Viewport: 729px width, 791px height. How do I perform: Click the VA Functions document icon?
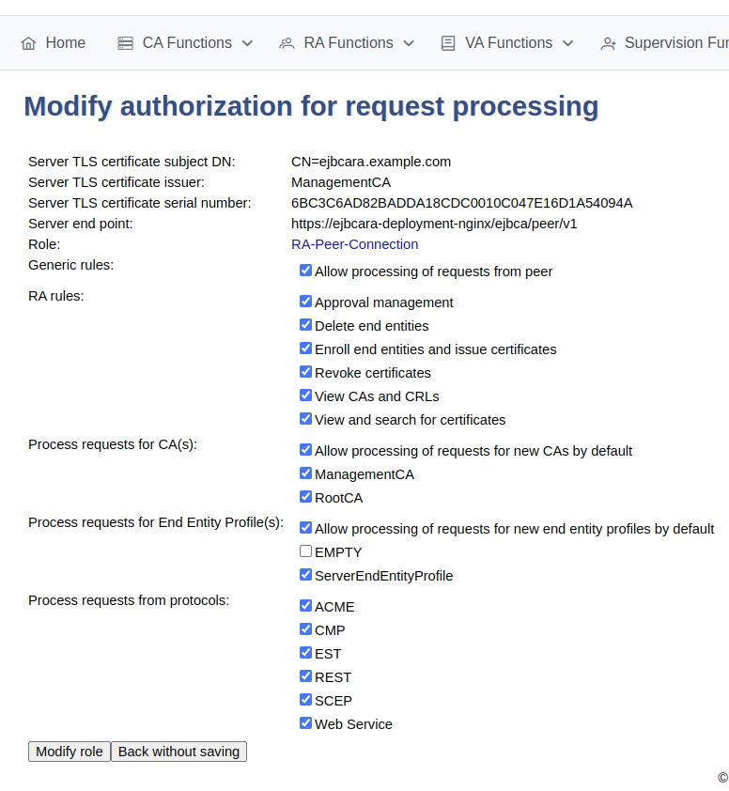coord(448,43)
